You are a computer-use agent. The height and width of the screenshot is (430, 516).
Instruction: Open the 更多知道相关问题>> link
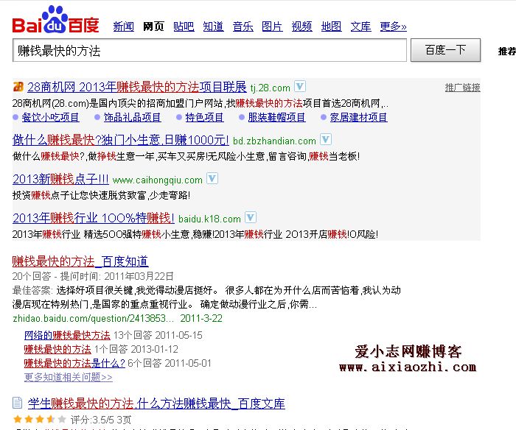point(68,377)
